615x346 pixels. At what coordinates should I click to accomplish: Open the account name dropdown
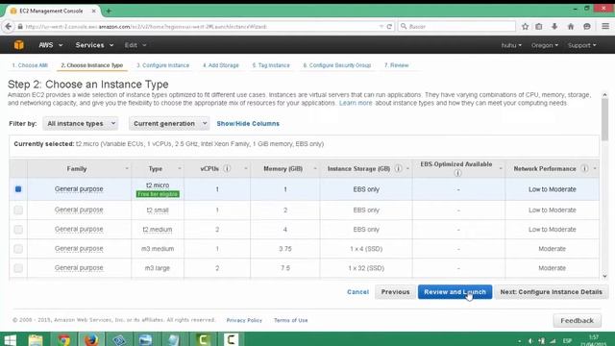511,45
